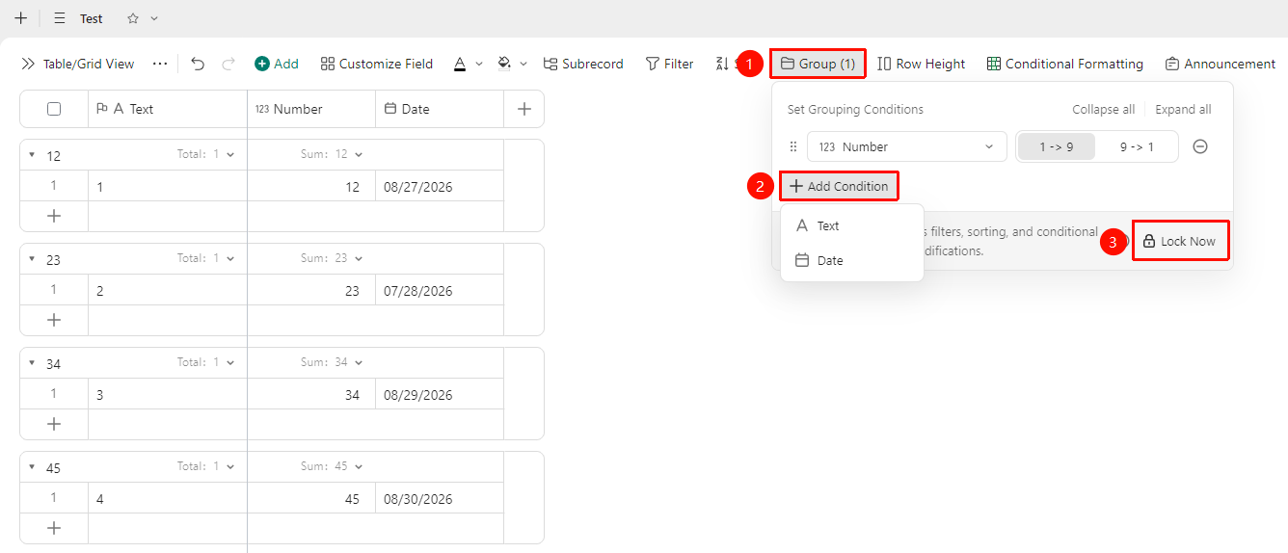The image size is (1288, 553).
Task: Open Sum: 12 dropdown
Action: click(x=332, y=154)
